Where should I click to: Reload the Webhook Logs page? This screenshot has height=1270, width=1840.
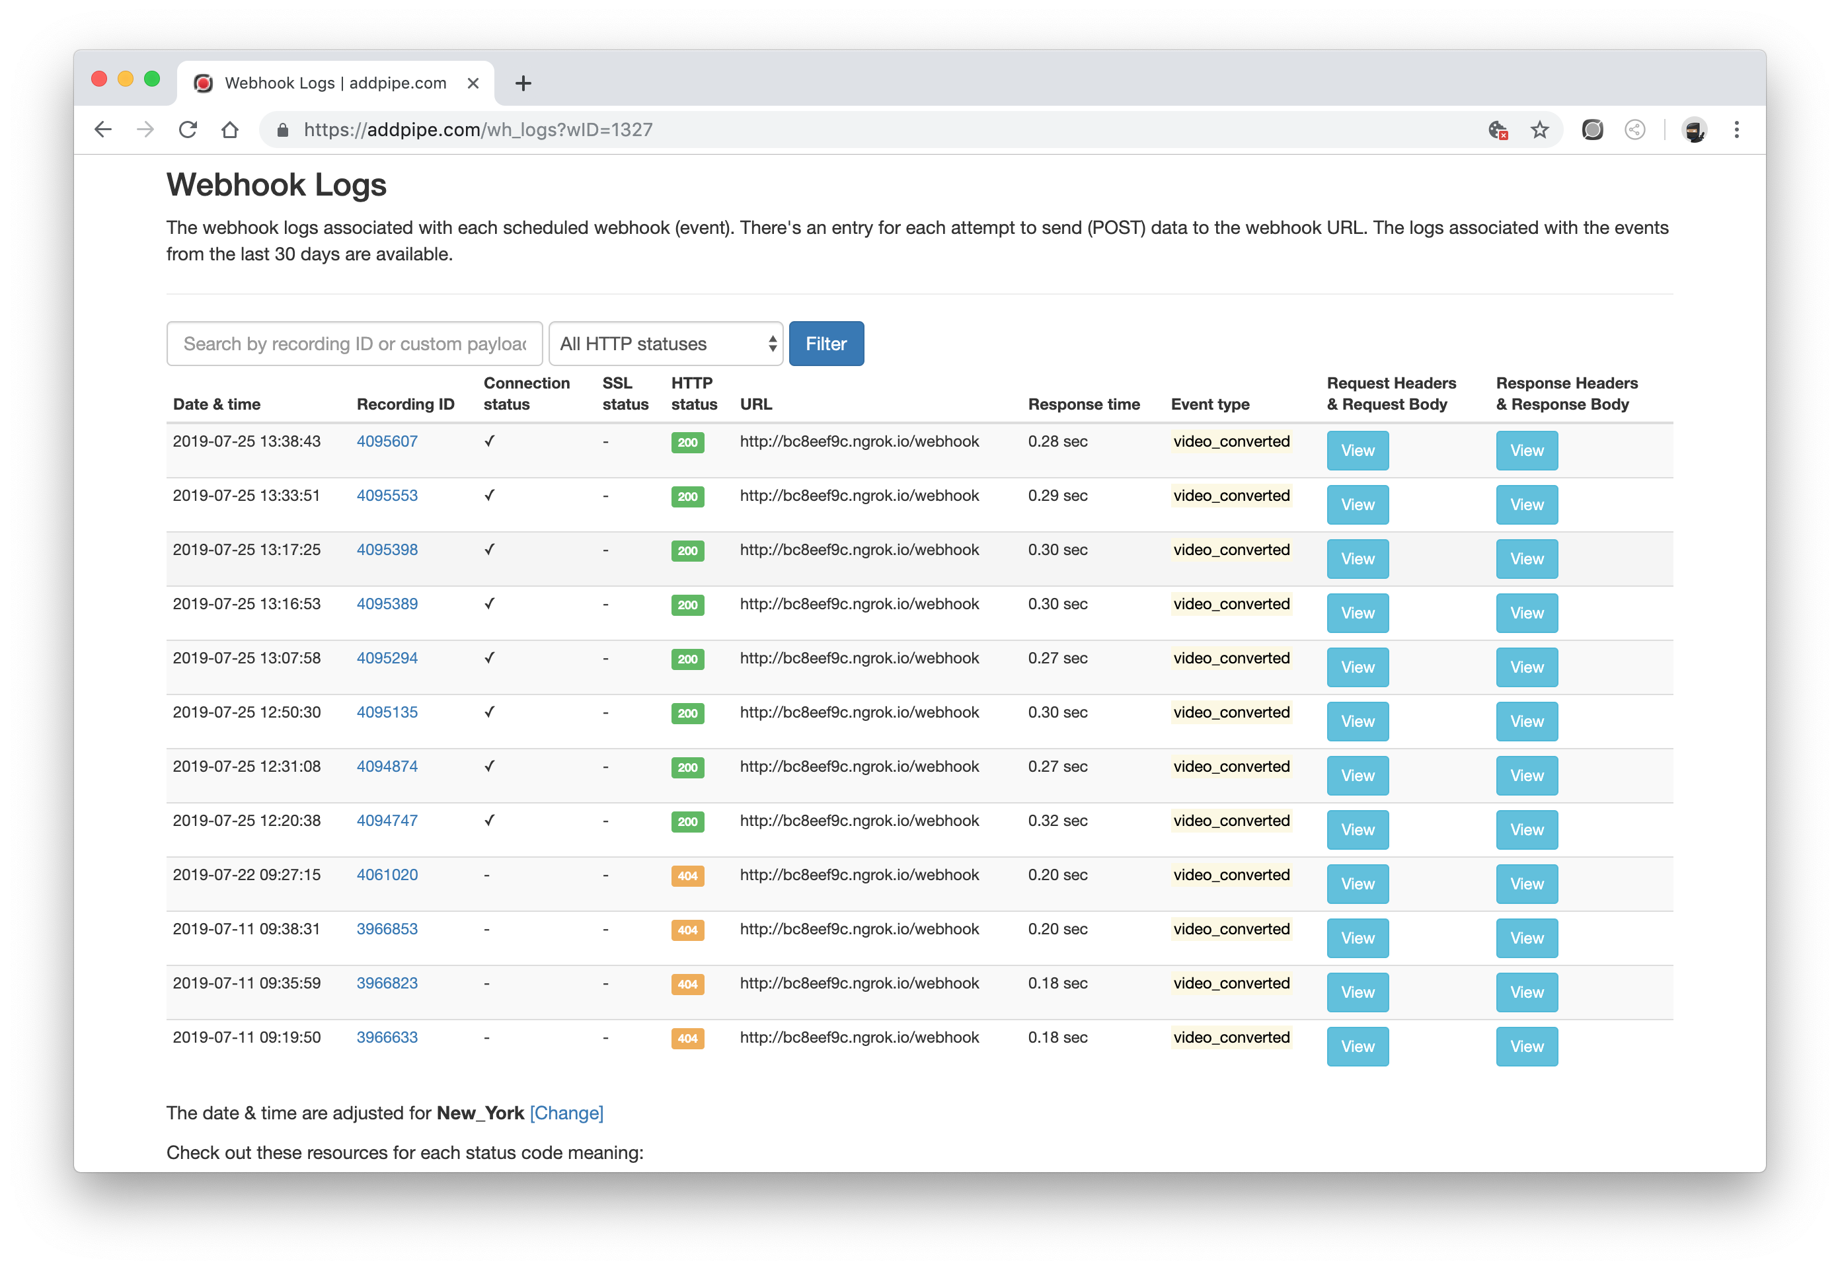point(188,130)
